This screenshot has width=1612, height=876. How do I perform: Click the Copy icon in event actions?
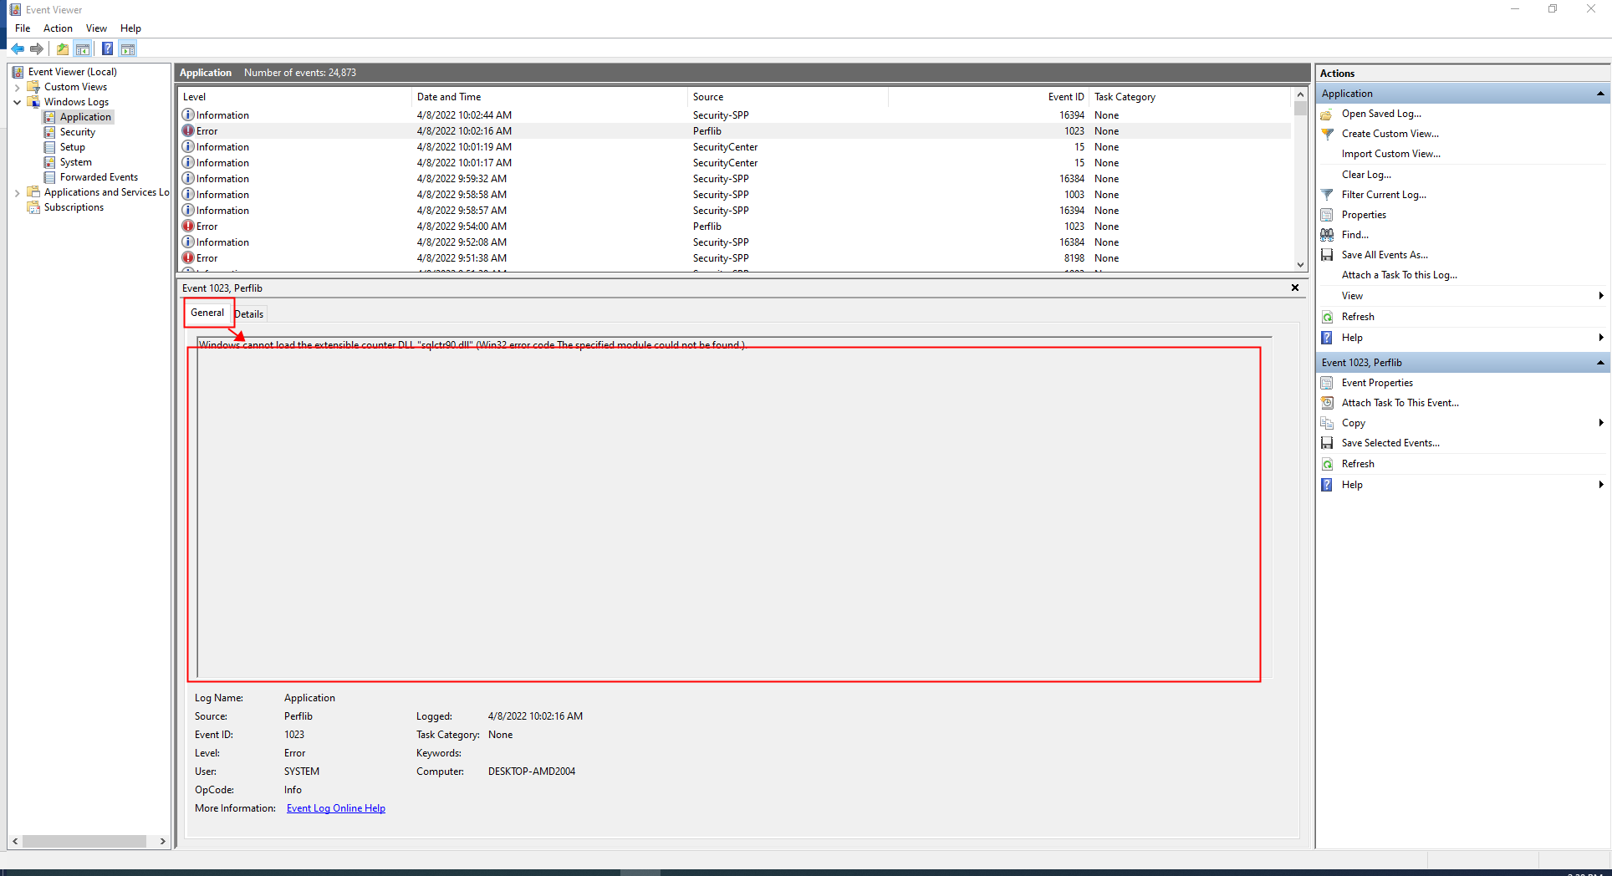pos(1327,423)
